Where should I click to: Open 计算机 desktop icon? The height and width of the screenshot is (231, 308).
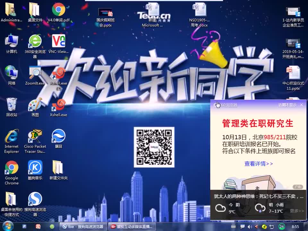(x=12, y=44)
